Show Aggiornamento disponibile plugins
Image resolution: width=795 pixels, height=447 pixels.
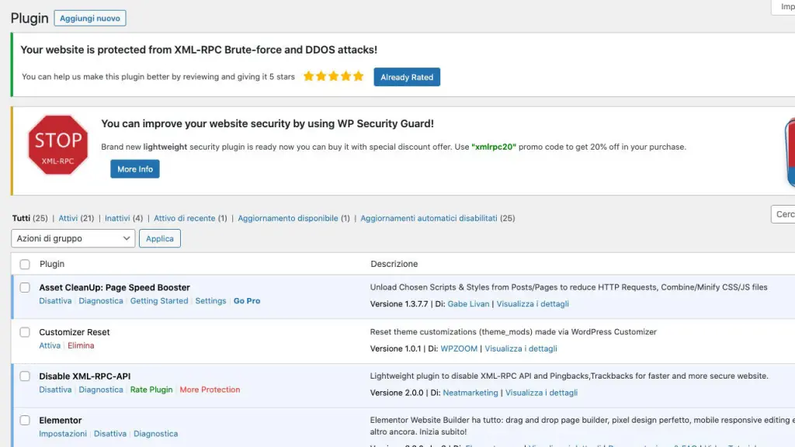tap(288, 218)
